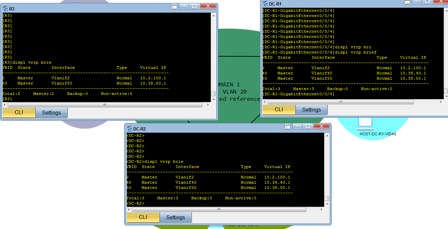Click Vlanif2 in the R3 terminal
This screenshot has height=229, width=448.
[61, 78]
